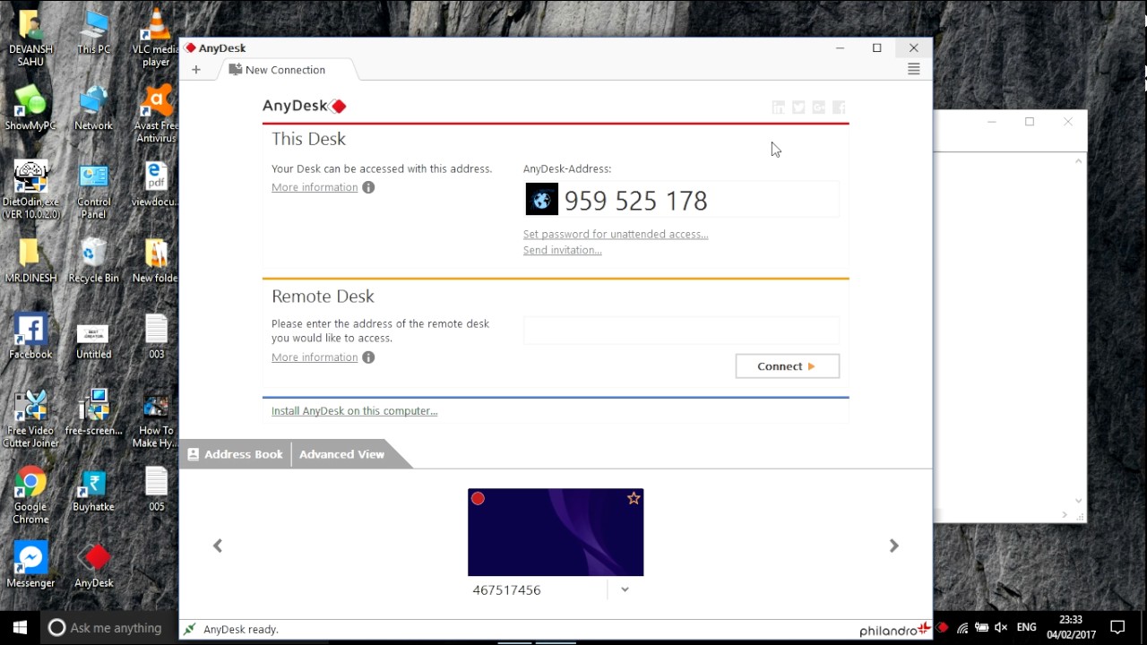Click the philandro logo in status bar

pos(894,630)
